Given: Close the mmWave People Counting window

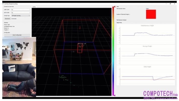Looking at the screenshot, I should [x=174, y=4].
